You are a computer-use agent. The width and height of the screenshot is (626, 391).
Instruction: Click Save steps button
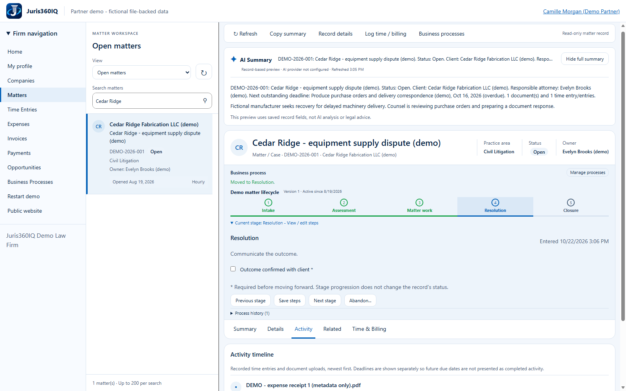pyautogui.click(x=290, y=300)
